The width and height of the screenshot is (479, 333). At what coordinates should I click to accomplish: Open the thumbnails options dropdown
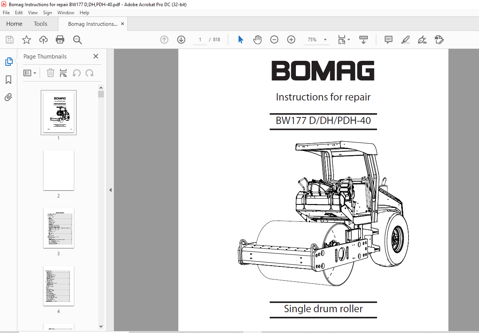click(30, 73)
